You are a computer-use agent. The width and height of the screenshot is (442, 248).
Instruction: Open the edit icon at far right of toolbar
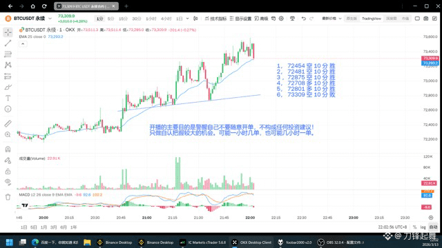[434, 19]
